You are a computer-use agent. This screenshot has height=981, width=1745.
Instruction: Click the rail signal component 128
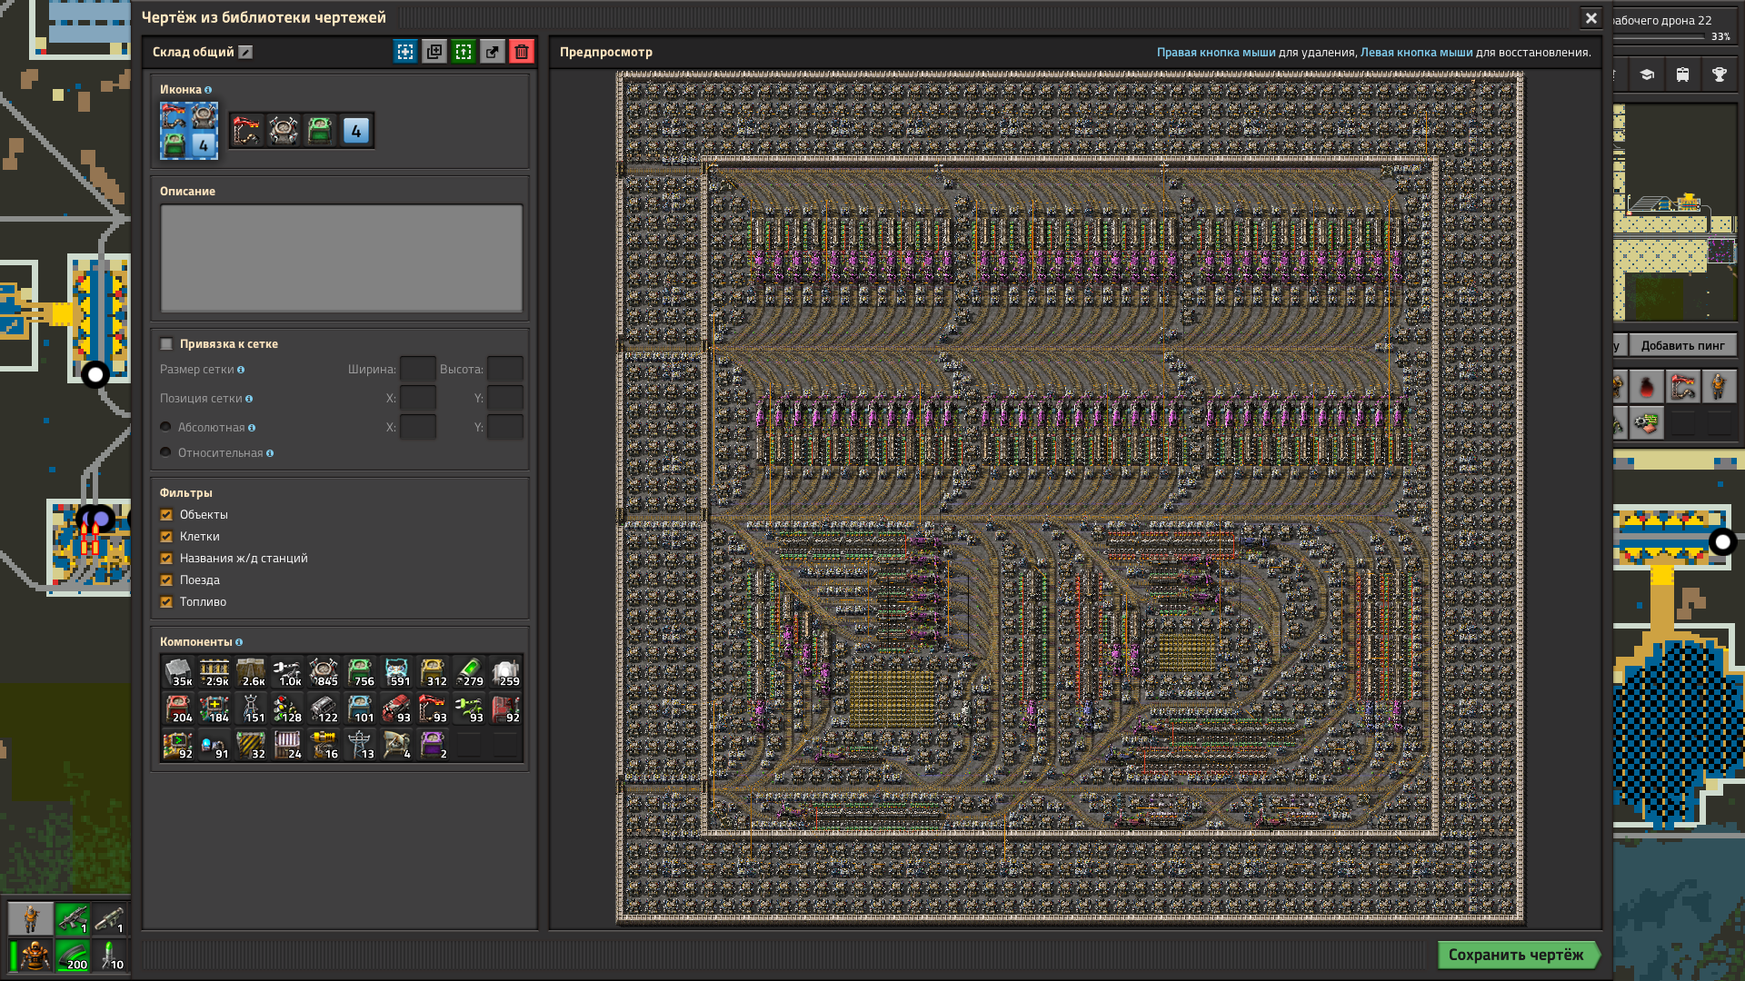287,708
